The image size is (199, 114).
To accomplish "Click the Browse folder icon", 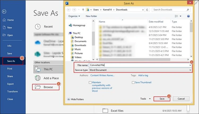I will (38, 87).
